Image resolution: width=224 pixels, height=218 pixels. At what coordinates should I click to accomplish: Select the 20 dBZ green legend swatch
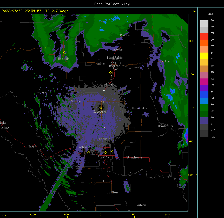point(204,114)
